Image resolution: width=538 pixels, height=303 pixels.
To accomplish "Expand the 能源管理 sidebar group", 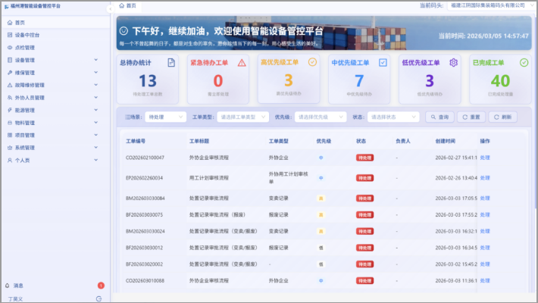I will pos(95,110).
